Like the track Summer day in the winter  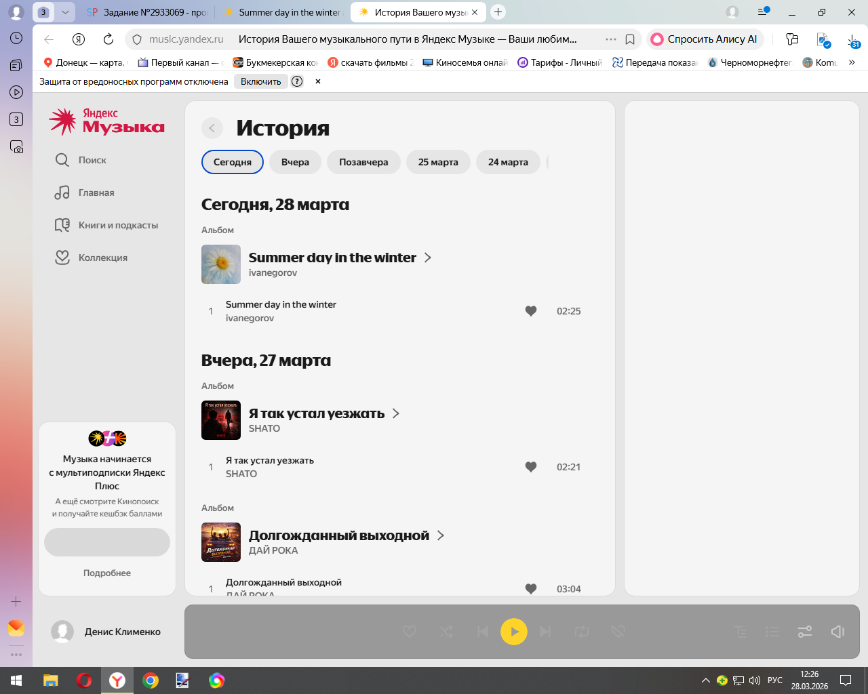[x=531, y=311]
